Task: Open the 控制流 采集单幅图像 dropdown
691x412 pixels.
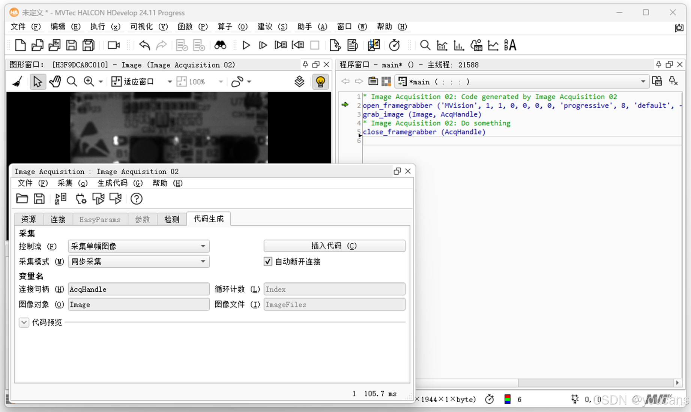Action: (139, 246)
